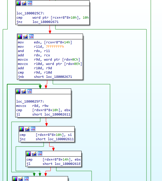162x181 pixels.
Task: Click color icon of loc_1800025F7 node
Action: [x=18, y=91]
